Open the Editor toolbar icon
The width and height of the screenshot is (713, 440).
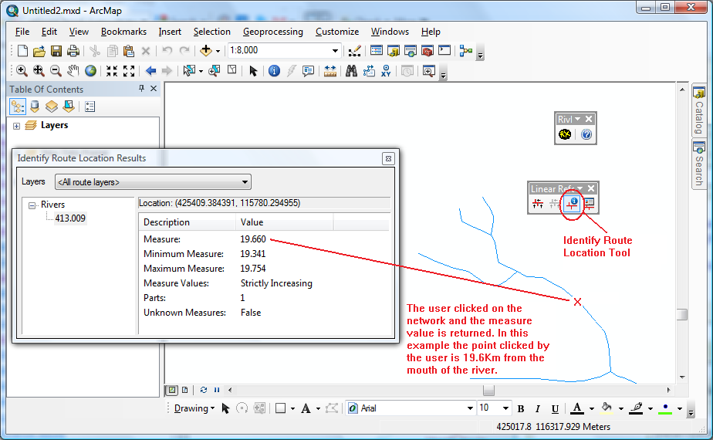pos(354,50)
